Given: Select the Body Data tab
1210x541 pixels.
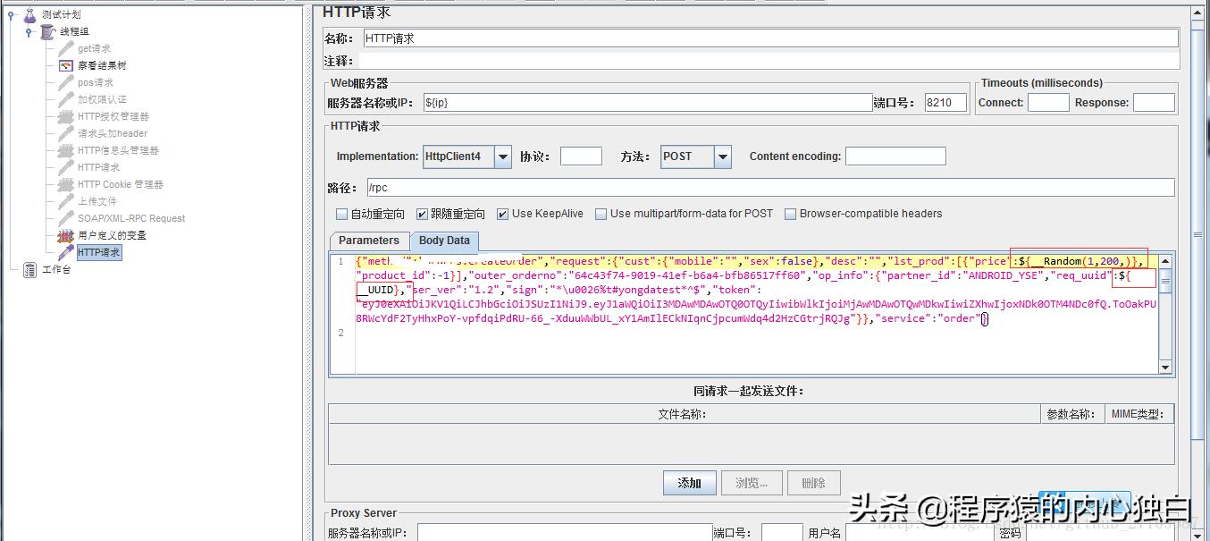Looking at the screenshot, I should coord(444,240).
